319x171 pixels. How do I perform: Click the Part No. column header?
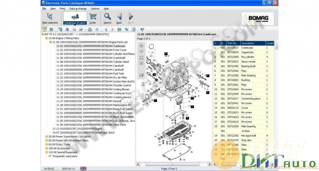pos(233,43)
